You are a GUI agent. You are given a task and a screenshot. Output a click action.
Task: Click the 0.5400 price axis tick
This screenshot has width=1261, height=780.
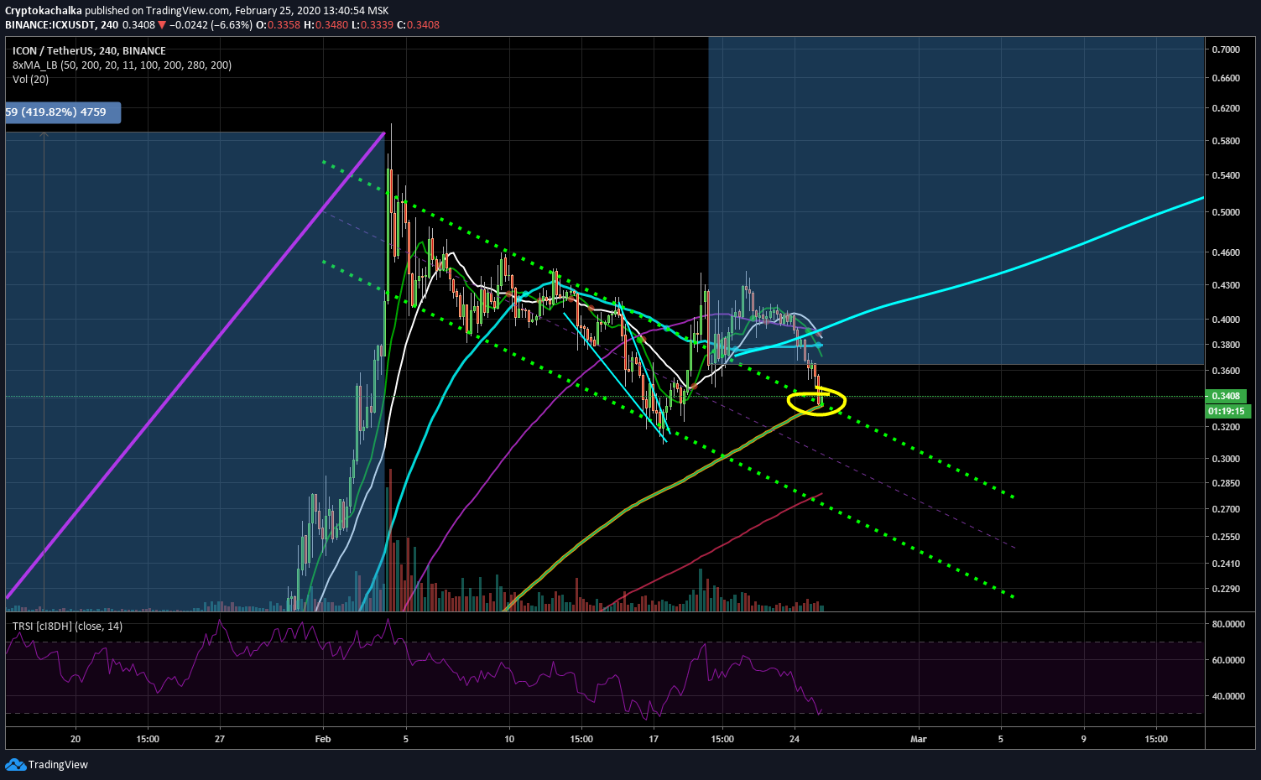tap(1226, 175)
